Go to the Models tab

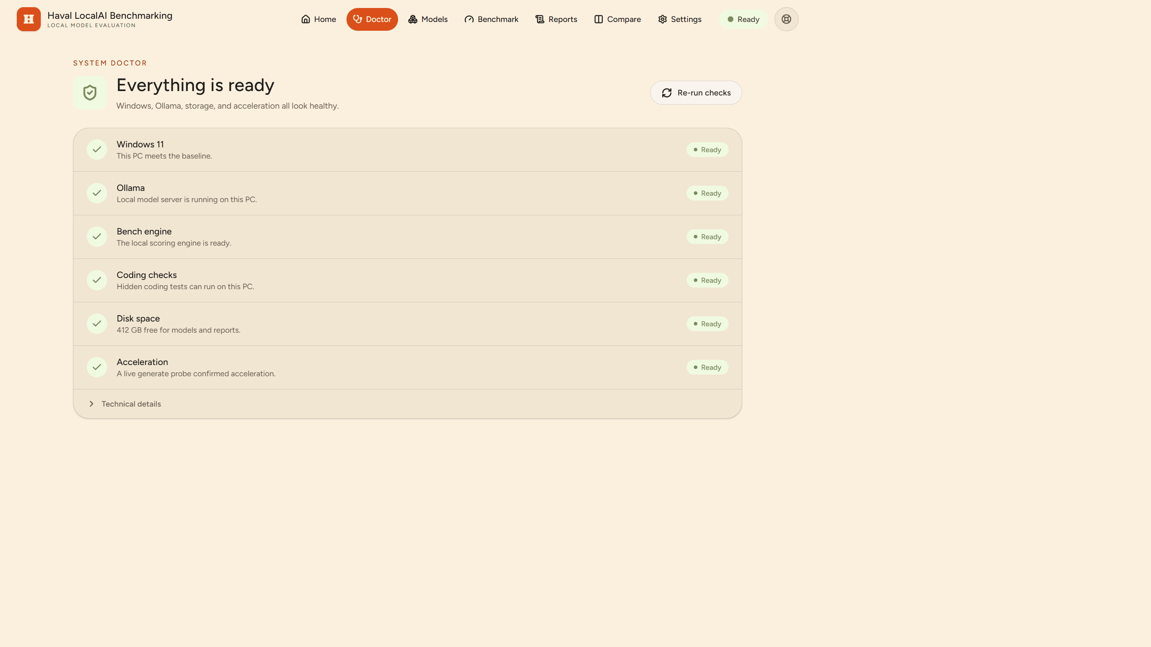point(428,19)
